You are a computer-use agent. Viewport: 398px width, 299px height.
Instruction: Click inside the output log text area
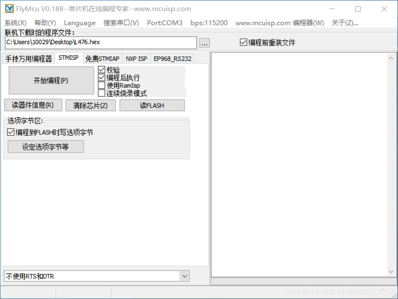300,165
